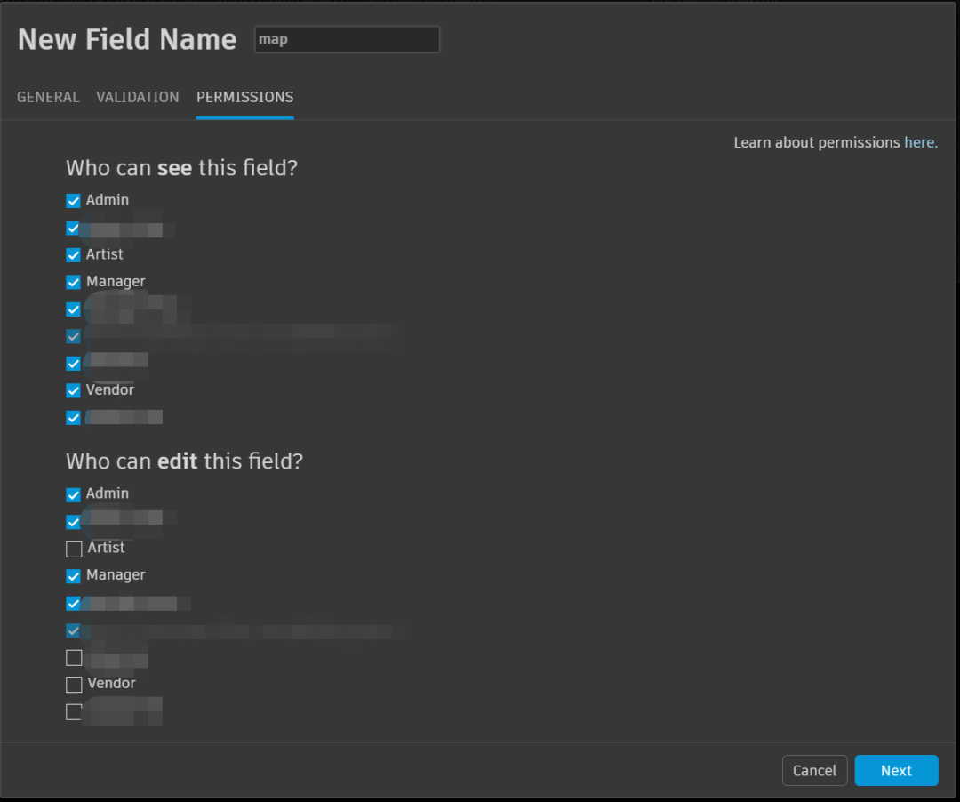Select the Permissions tab
Screen dimensions: 960x802
pyautogui.click(x=244, y=97)
